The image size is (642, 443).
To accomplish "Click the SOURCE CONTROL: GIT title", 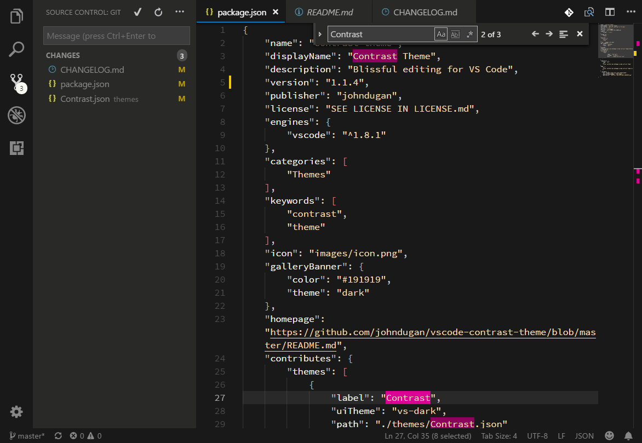I will click(x=83, y=12).
